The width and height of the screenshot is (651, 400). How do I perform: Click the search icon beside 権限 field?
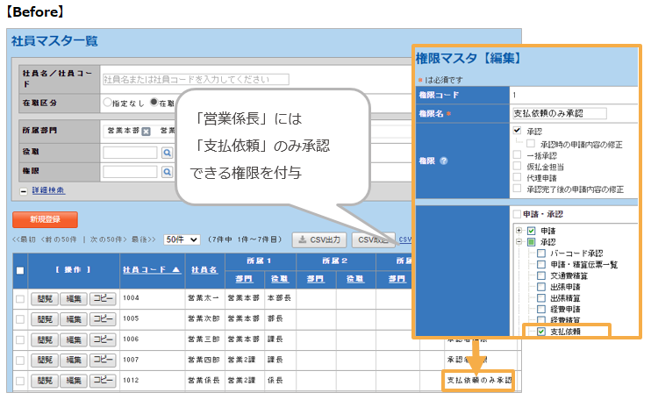tap(168, 171)
